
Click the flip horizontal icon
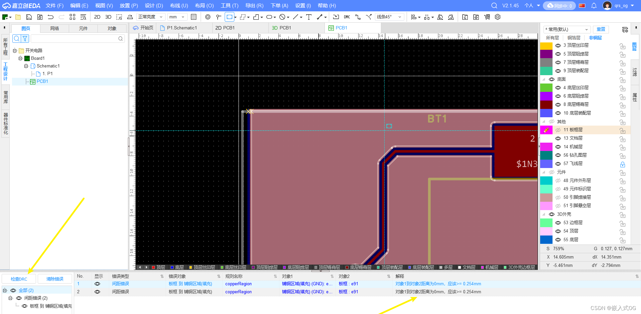coord(440,17)
